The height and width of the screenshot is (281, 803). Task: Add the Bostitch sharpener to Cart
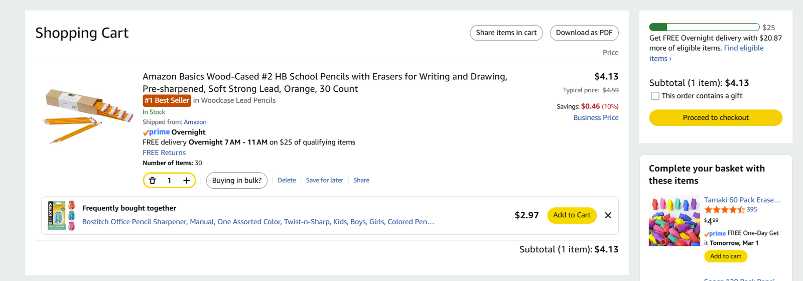pos(572,215)
